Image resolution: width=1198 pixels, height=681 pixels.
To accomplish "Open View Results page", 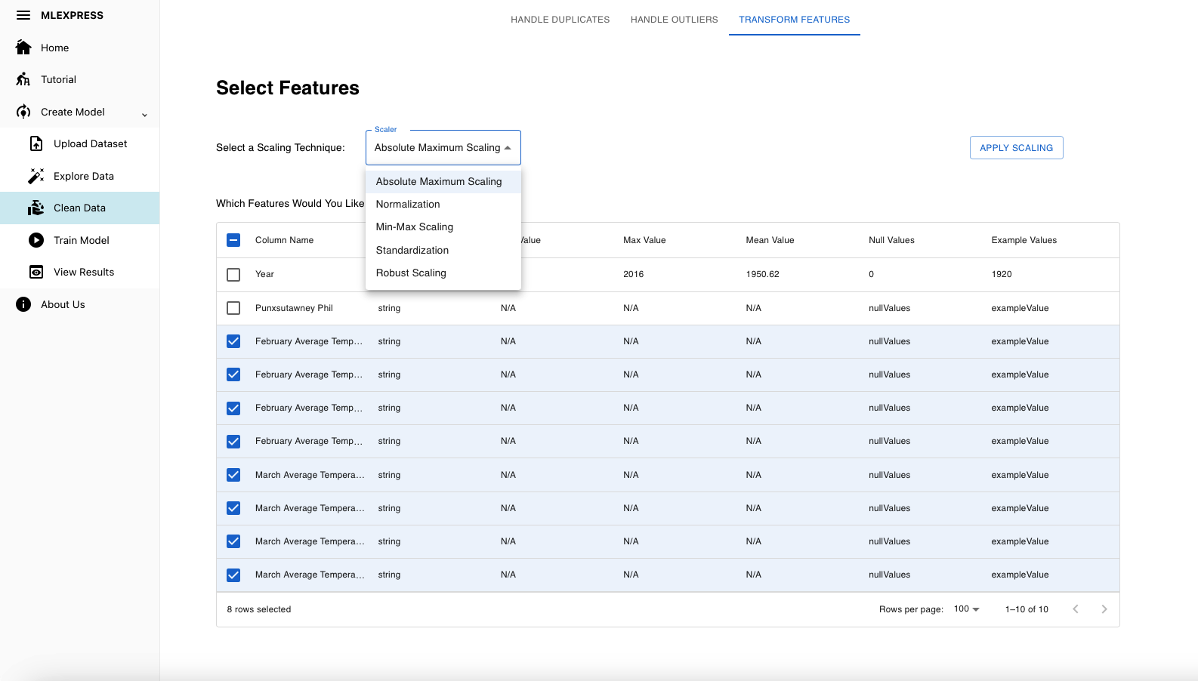I will coord(84,272).
